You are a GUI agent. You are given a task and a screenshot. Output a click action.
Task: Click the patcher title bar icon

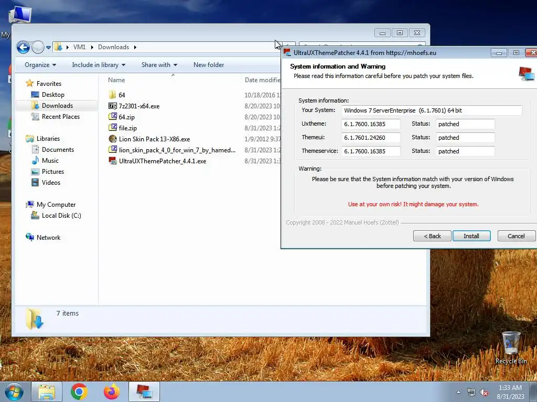pos(287,53)
